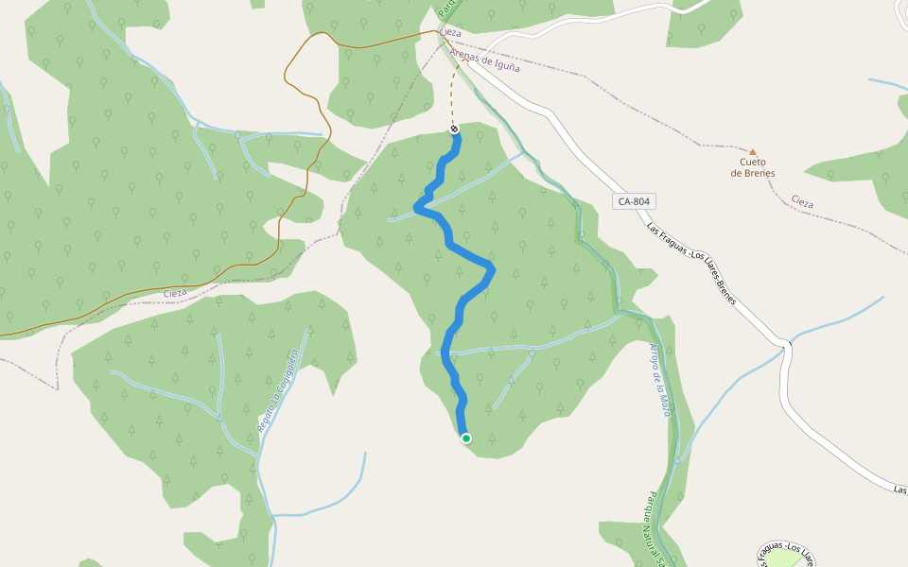This screenshot has height=567, width=908.
Task: Click the Arroyo de la Maza label
Action: [x=659, y=380]
